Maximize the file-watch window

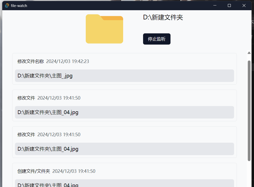[x=229, y=5]
